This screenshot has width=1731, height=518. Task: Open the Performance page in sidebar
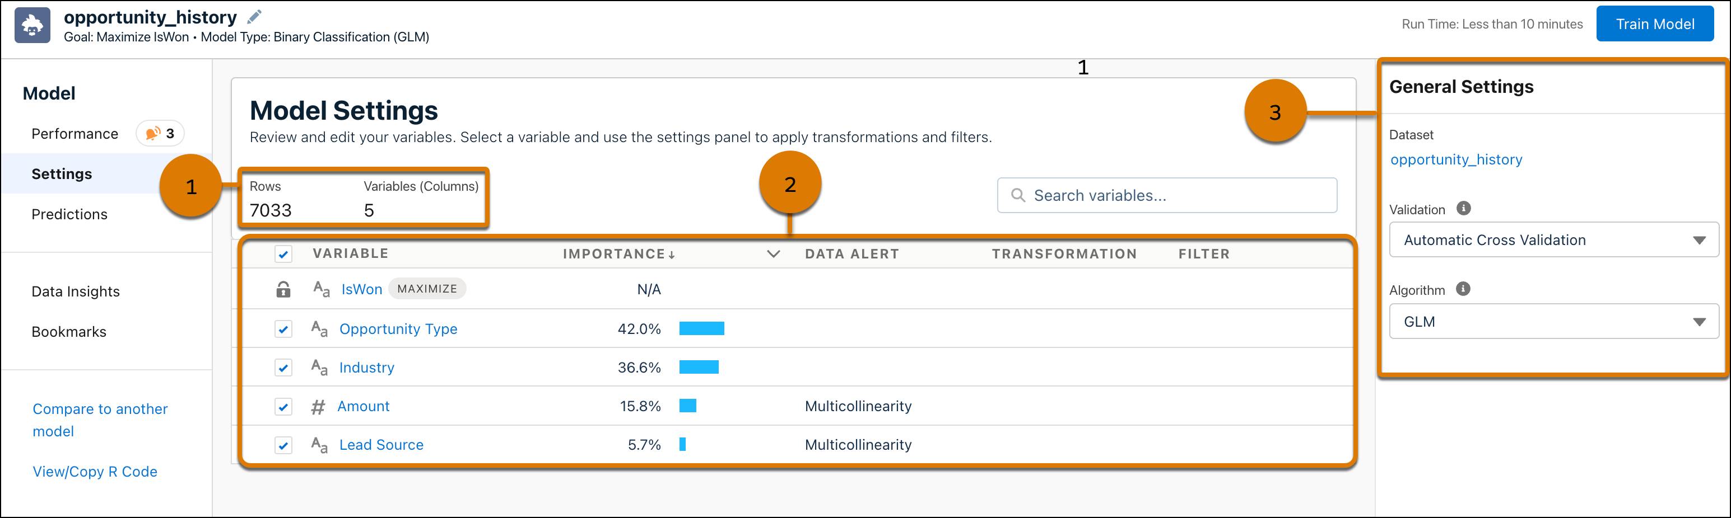tap(75, 134)
